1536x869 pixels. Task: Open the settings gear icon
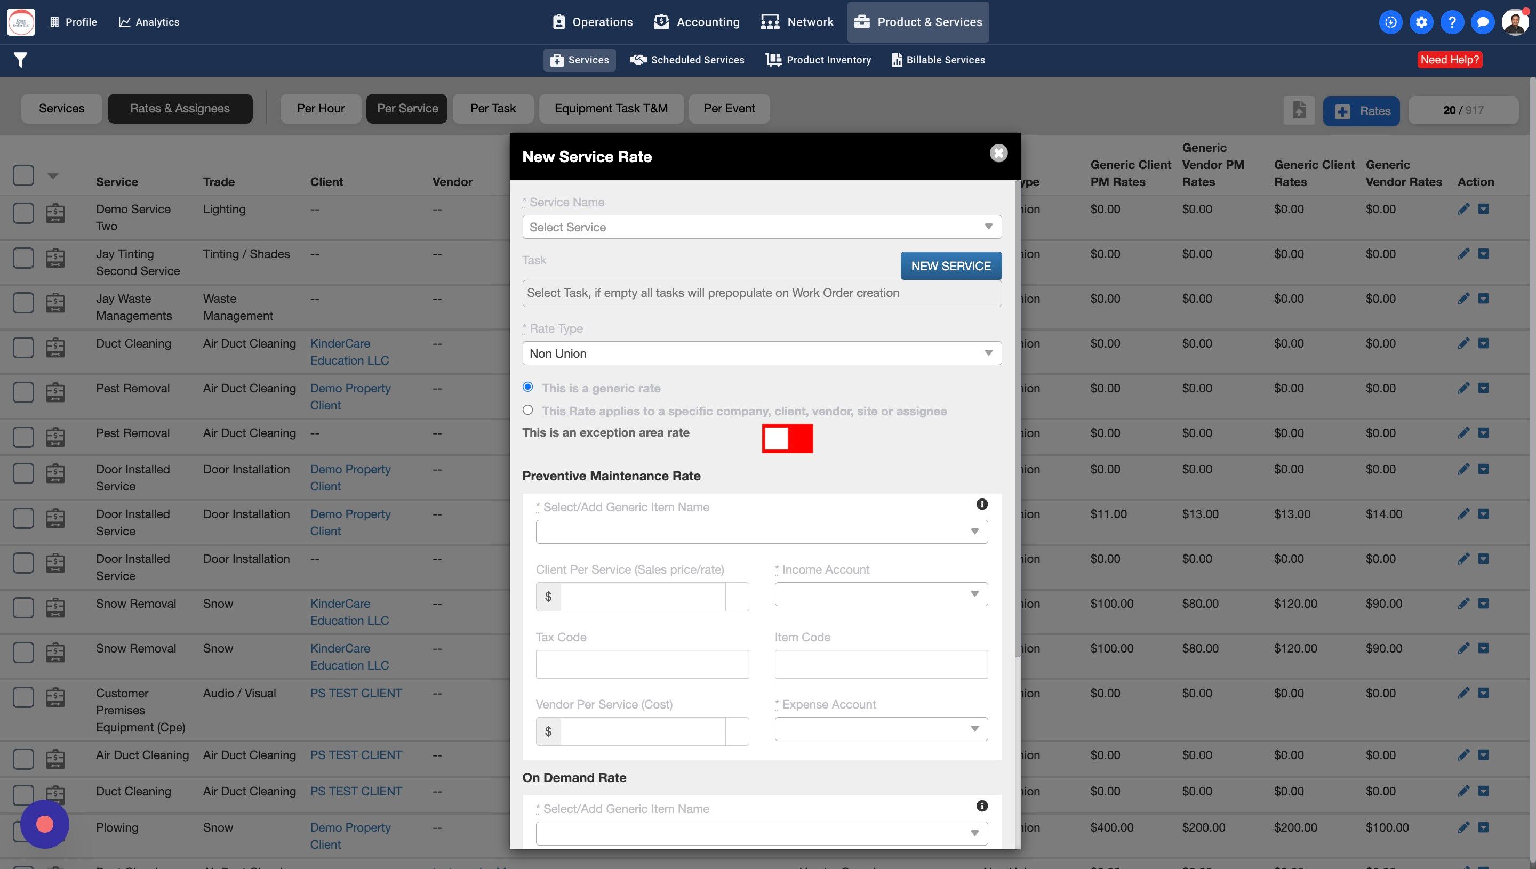click(x=1421, y=22)
